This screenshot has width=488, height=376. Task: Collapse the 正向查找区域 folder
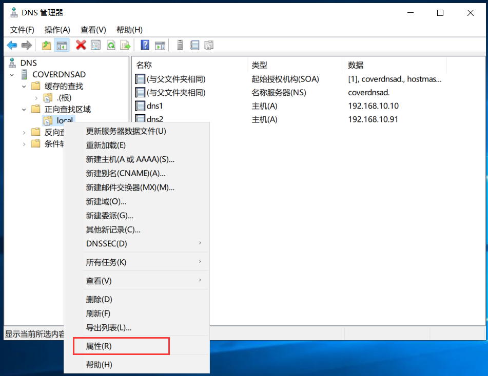coord(24,109)
